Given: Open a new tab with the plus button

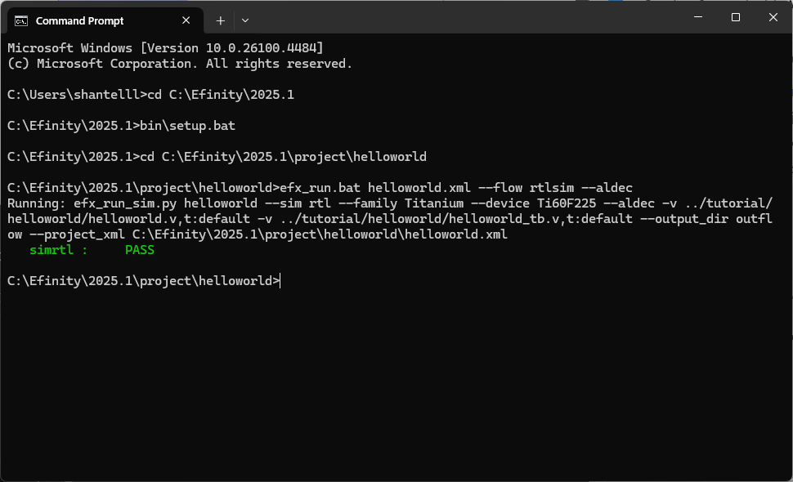Looking at the screenshot, I should coord(221,20).
